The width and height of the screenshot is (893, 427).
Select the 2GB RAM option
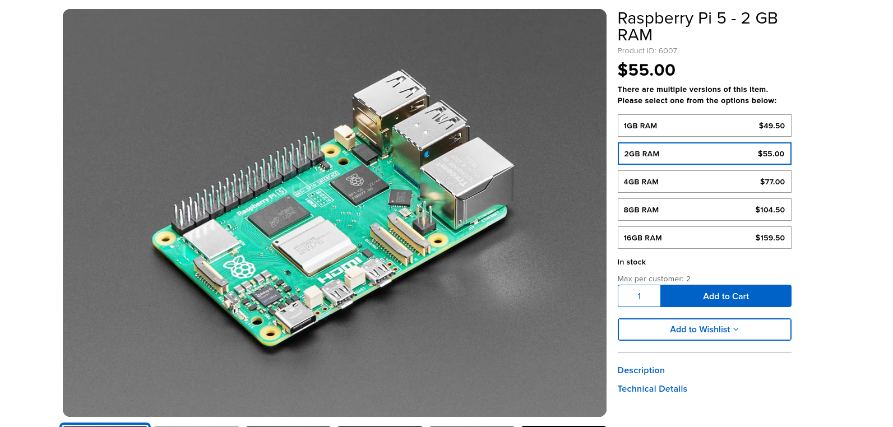coord(704,154)
